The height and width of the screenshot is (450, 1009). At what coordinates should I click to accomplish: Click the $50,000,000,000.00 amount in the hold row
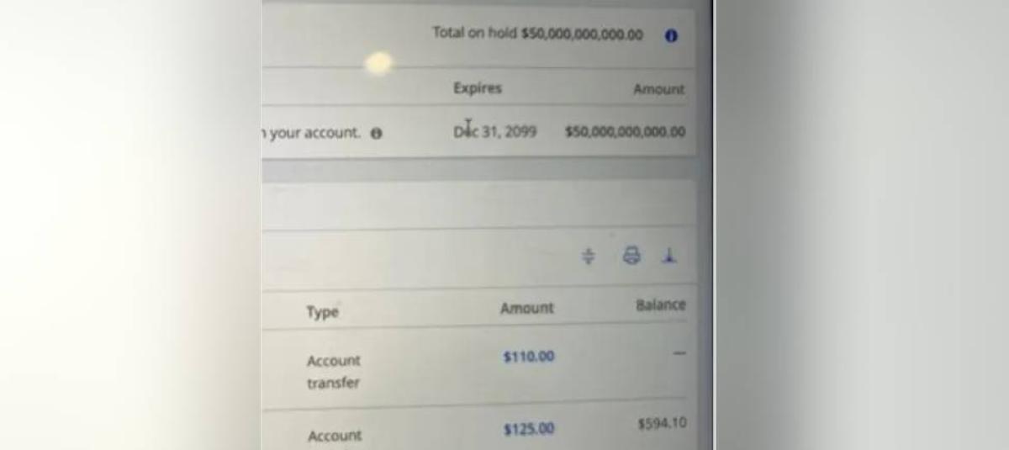625,132
